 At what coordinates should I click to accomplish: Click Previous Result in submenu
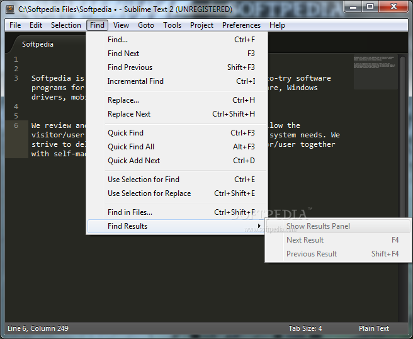click(x=338, y=254)
